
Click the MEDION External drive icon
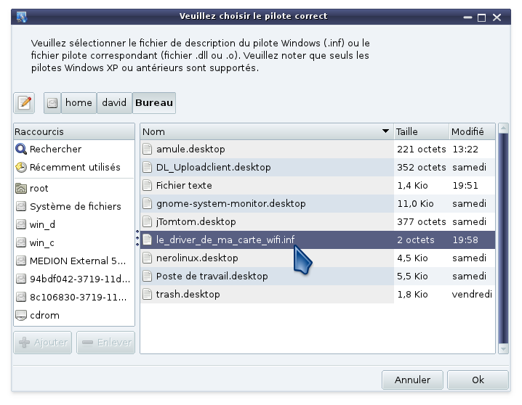point(21,261)
